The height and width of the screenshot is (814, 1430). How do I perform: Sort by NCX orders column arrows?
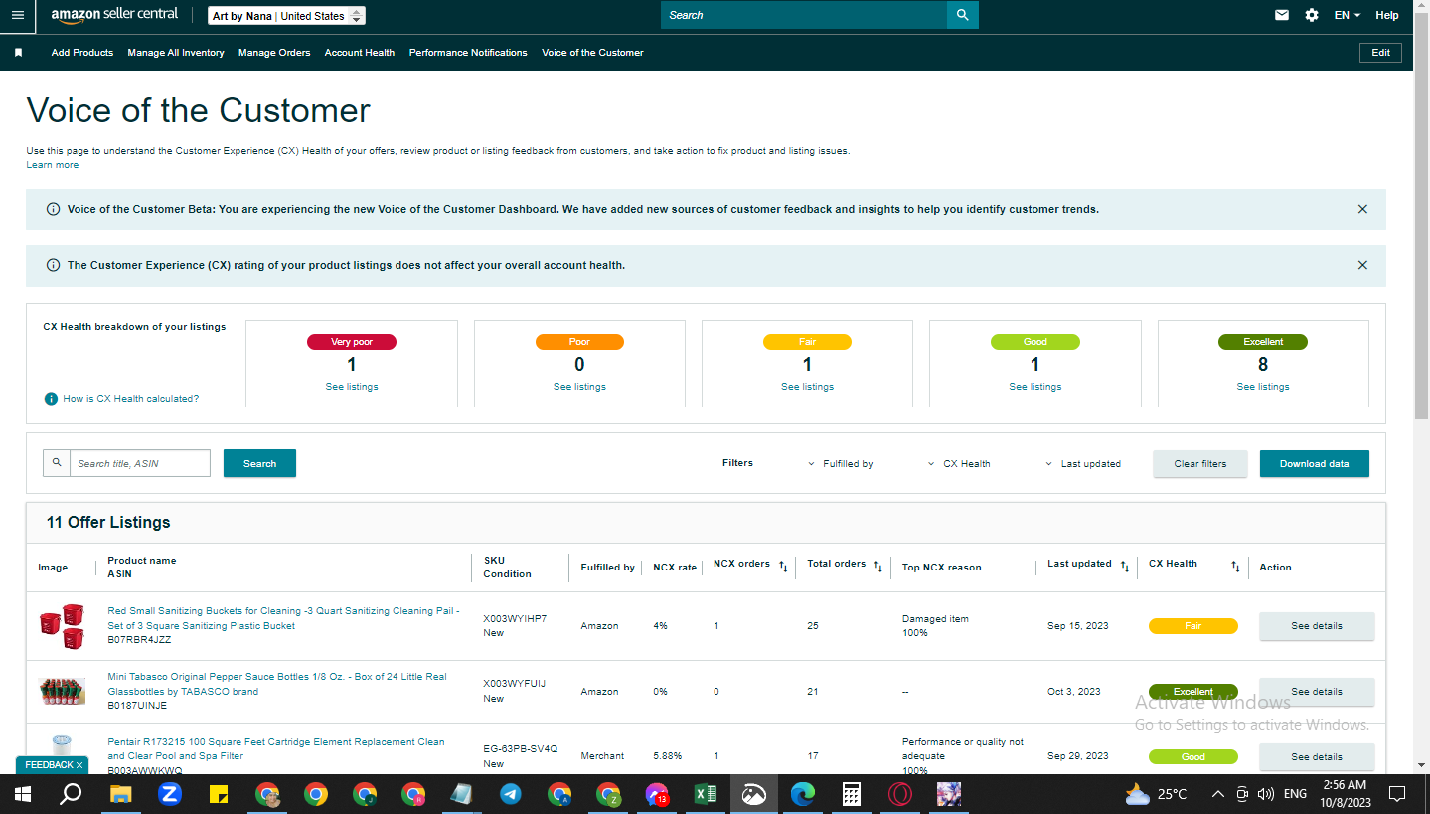[x=783, y=567]
